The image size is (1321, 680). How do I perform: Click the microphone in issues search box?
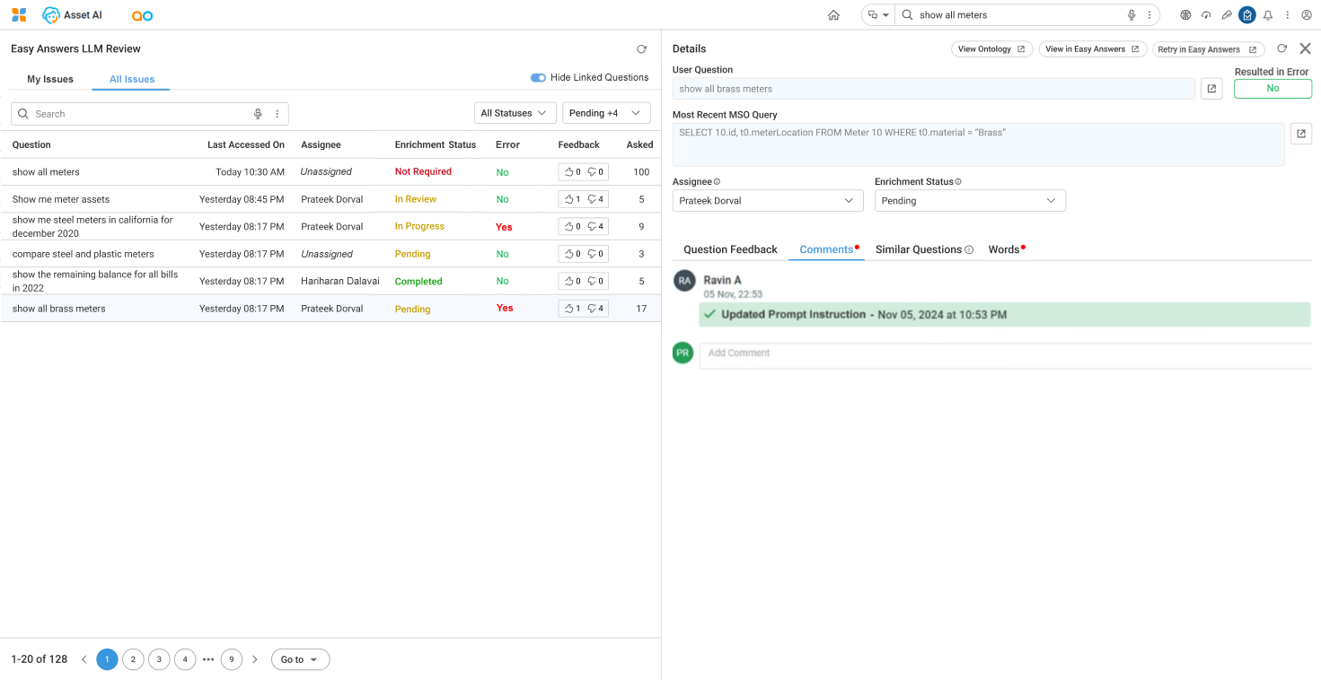point(258,114)
